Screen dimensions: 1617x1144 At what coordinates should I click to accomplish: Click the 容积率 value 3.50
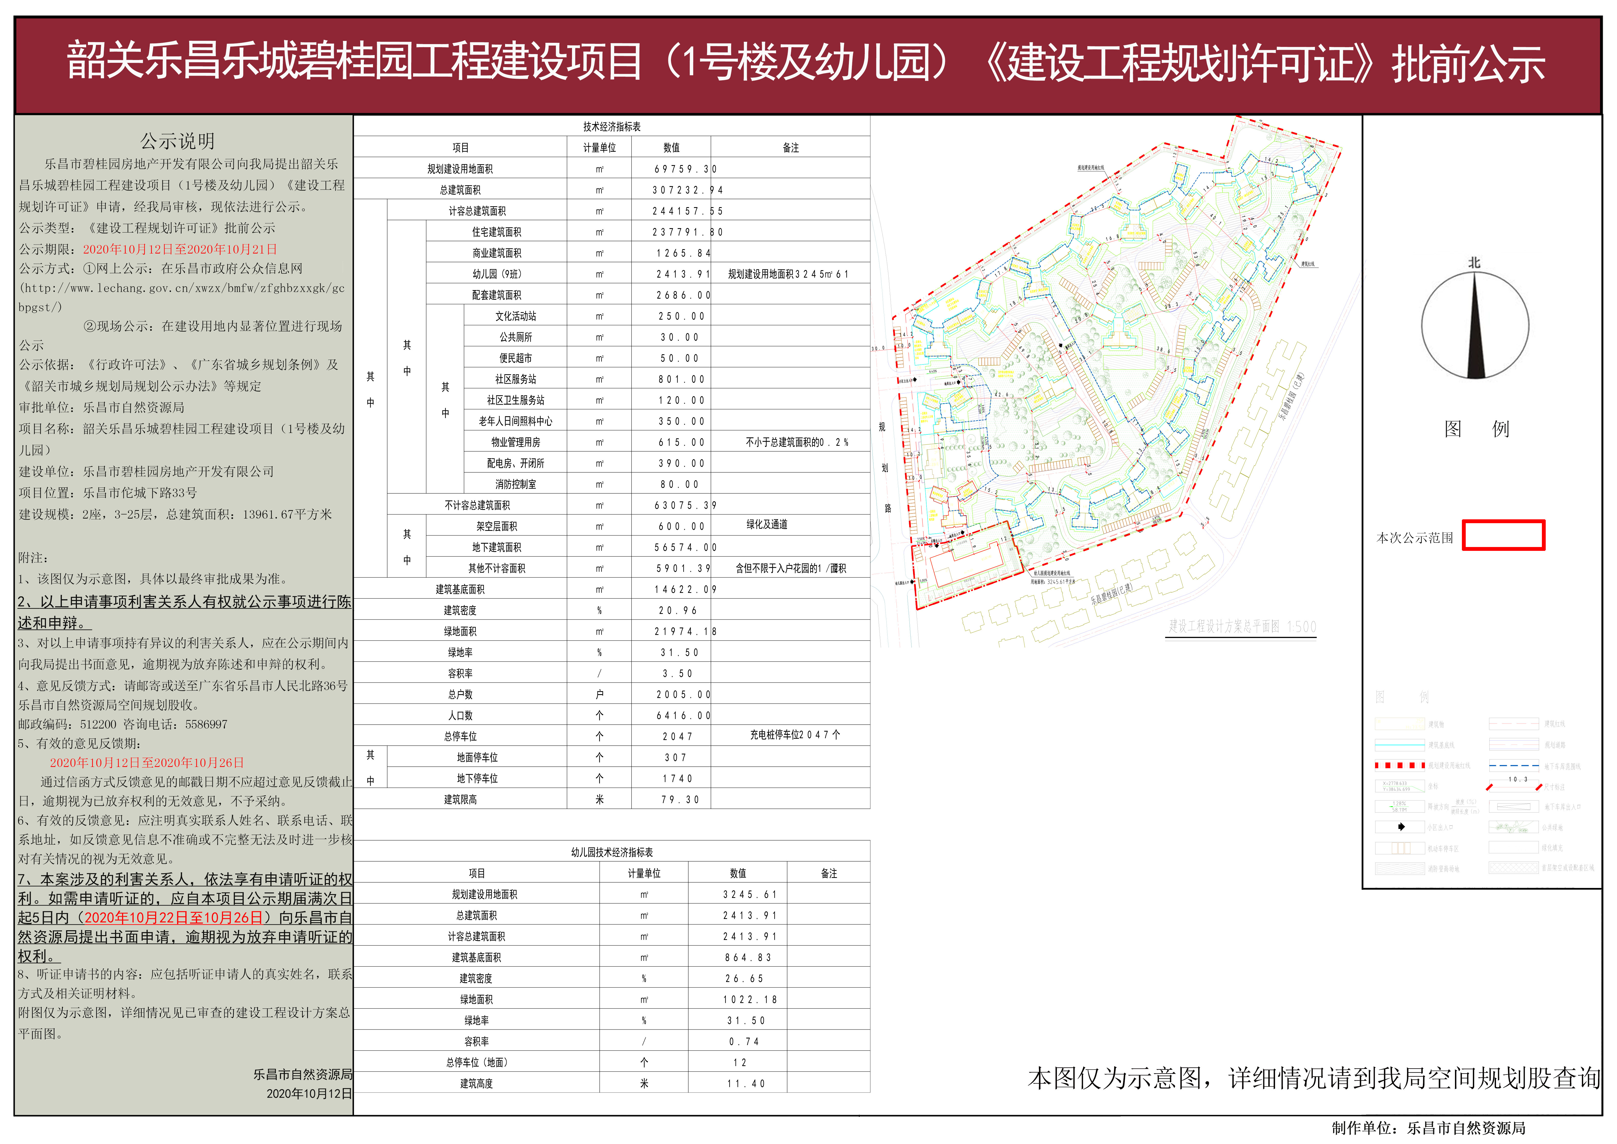coord(678,673)
